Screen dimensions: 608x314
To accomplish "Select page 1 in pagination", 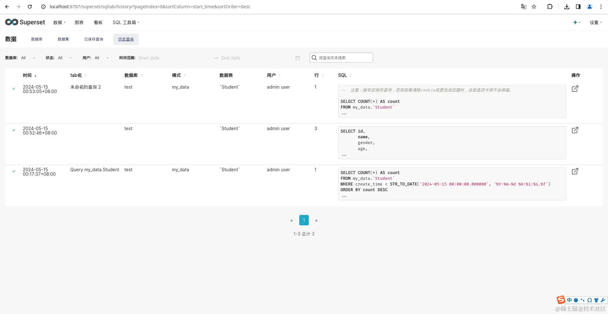I will [304, 220].
